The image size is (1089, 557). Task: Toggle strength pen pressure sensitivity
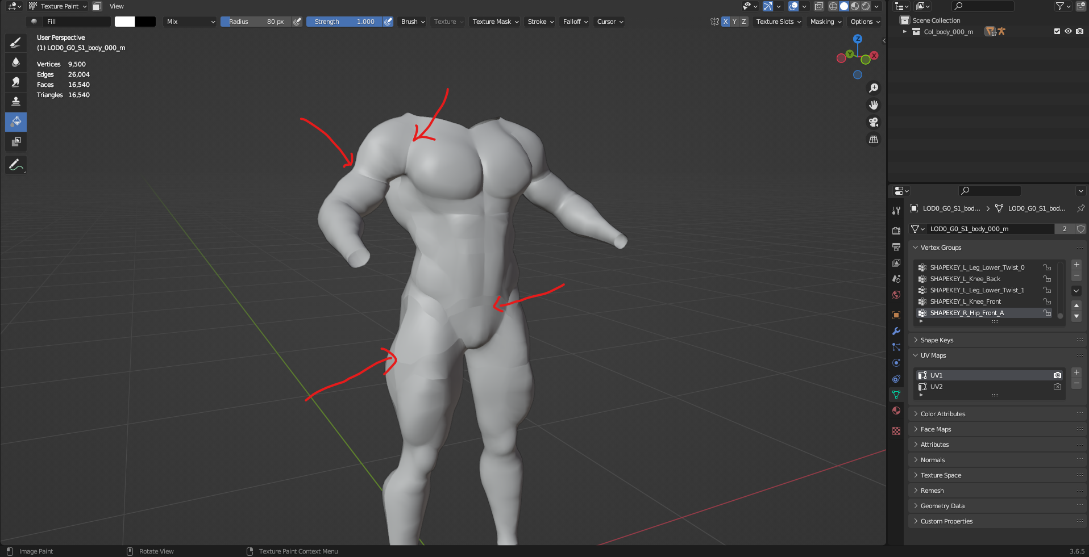click(x=388, y=22)
